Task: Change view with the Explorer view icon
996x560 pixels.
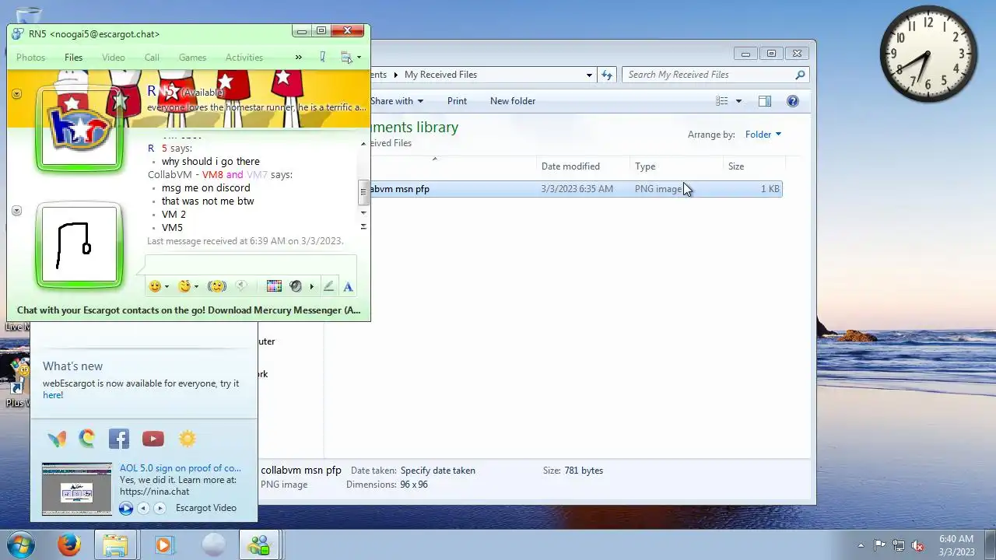Action: 722,101
